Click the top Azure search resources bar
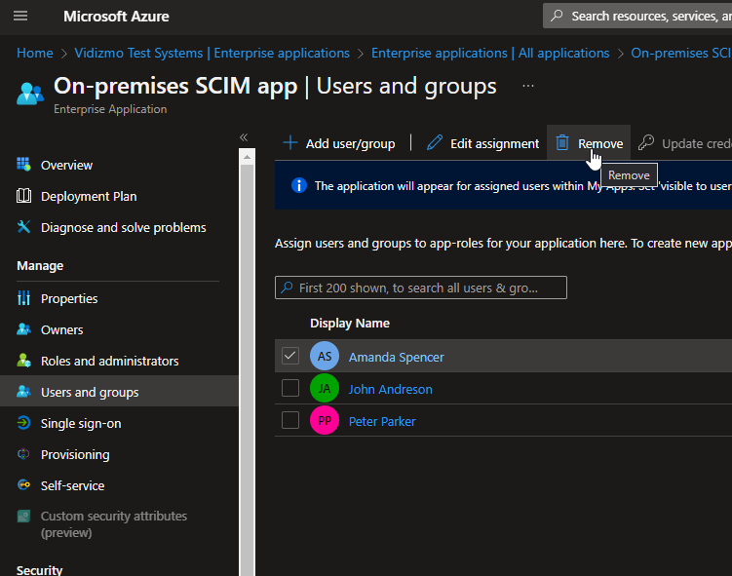The width and height of the screenshot is (732, 576). coord(643,16)
